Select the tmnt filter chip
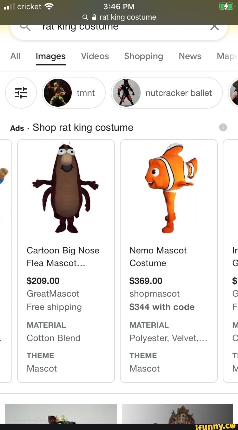 [x=74, y=93]
